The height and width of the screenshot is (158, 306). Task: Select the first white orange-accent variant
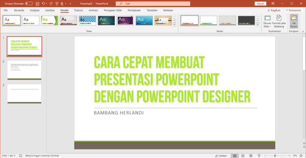click(189, 21)
